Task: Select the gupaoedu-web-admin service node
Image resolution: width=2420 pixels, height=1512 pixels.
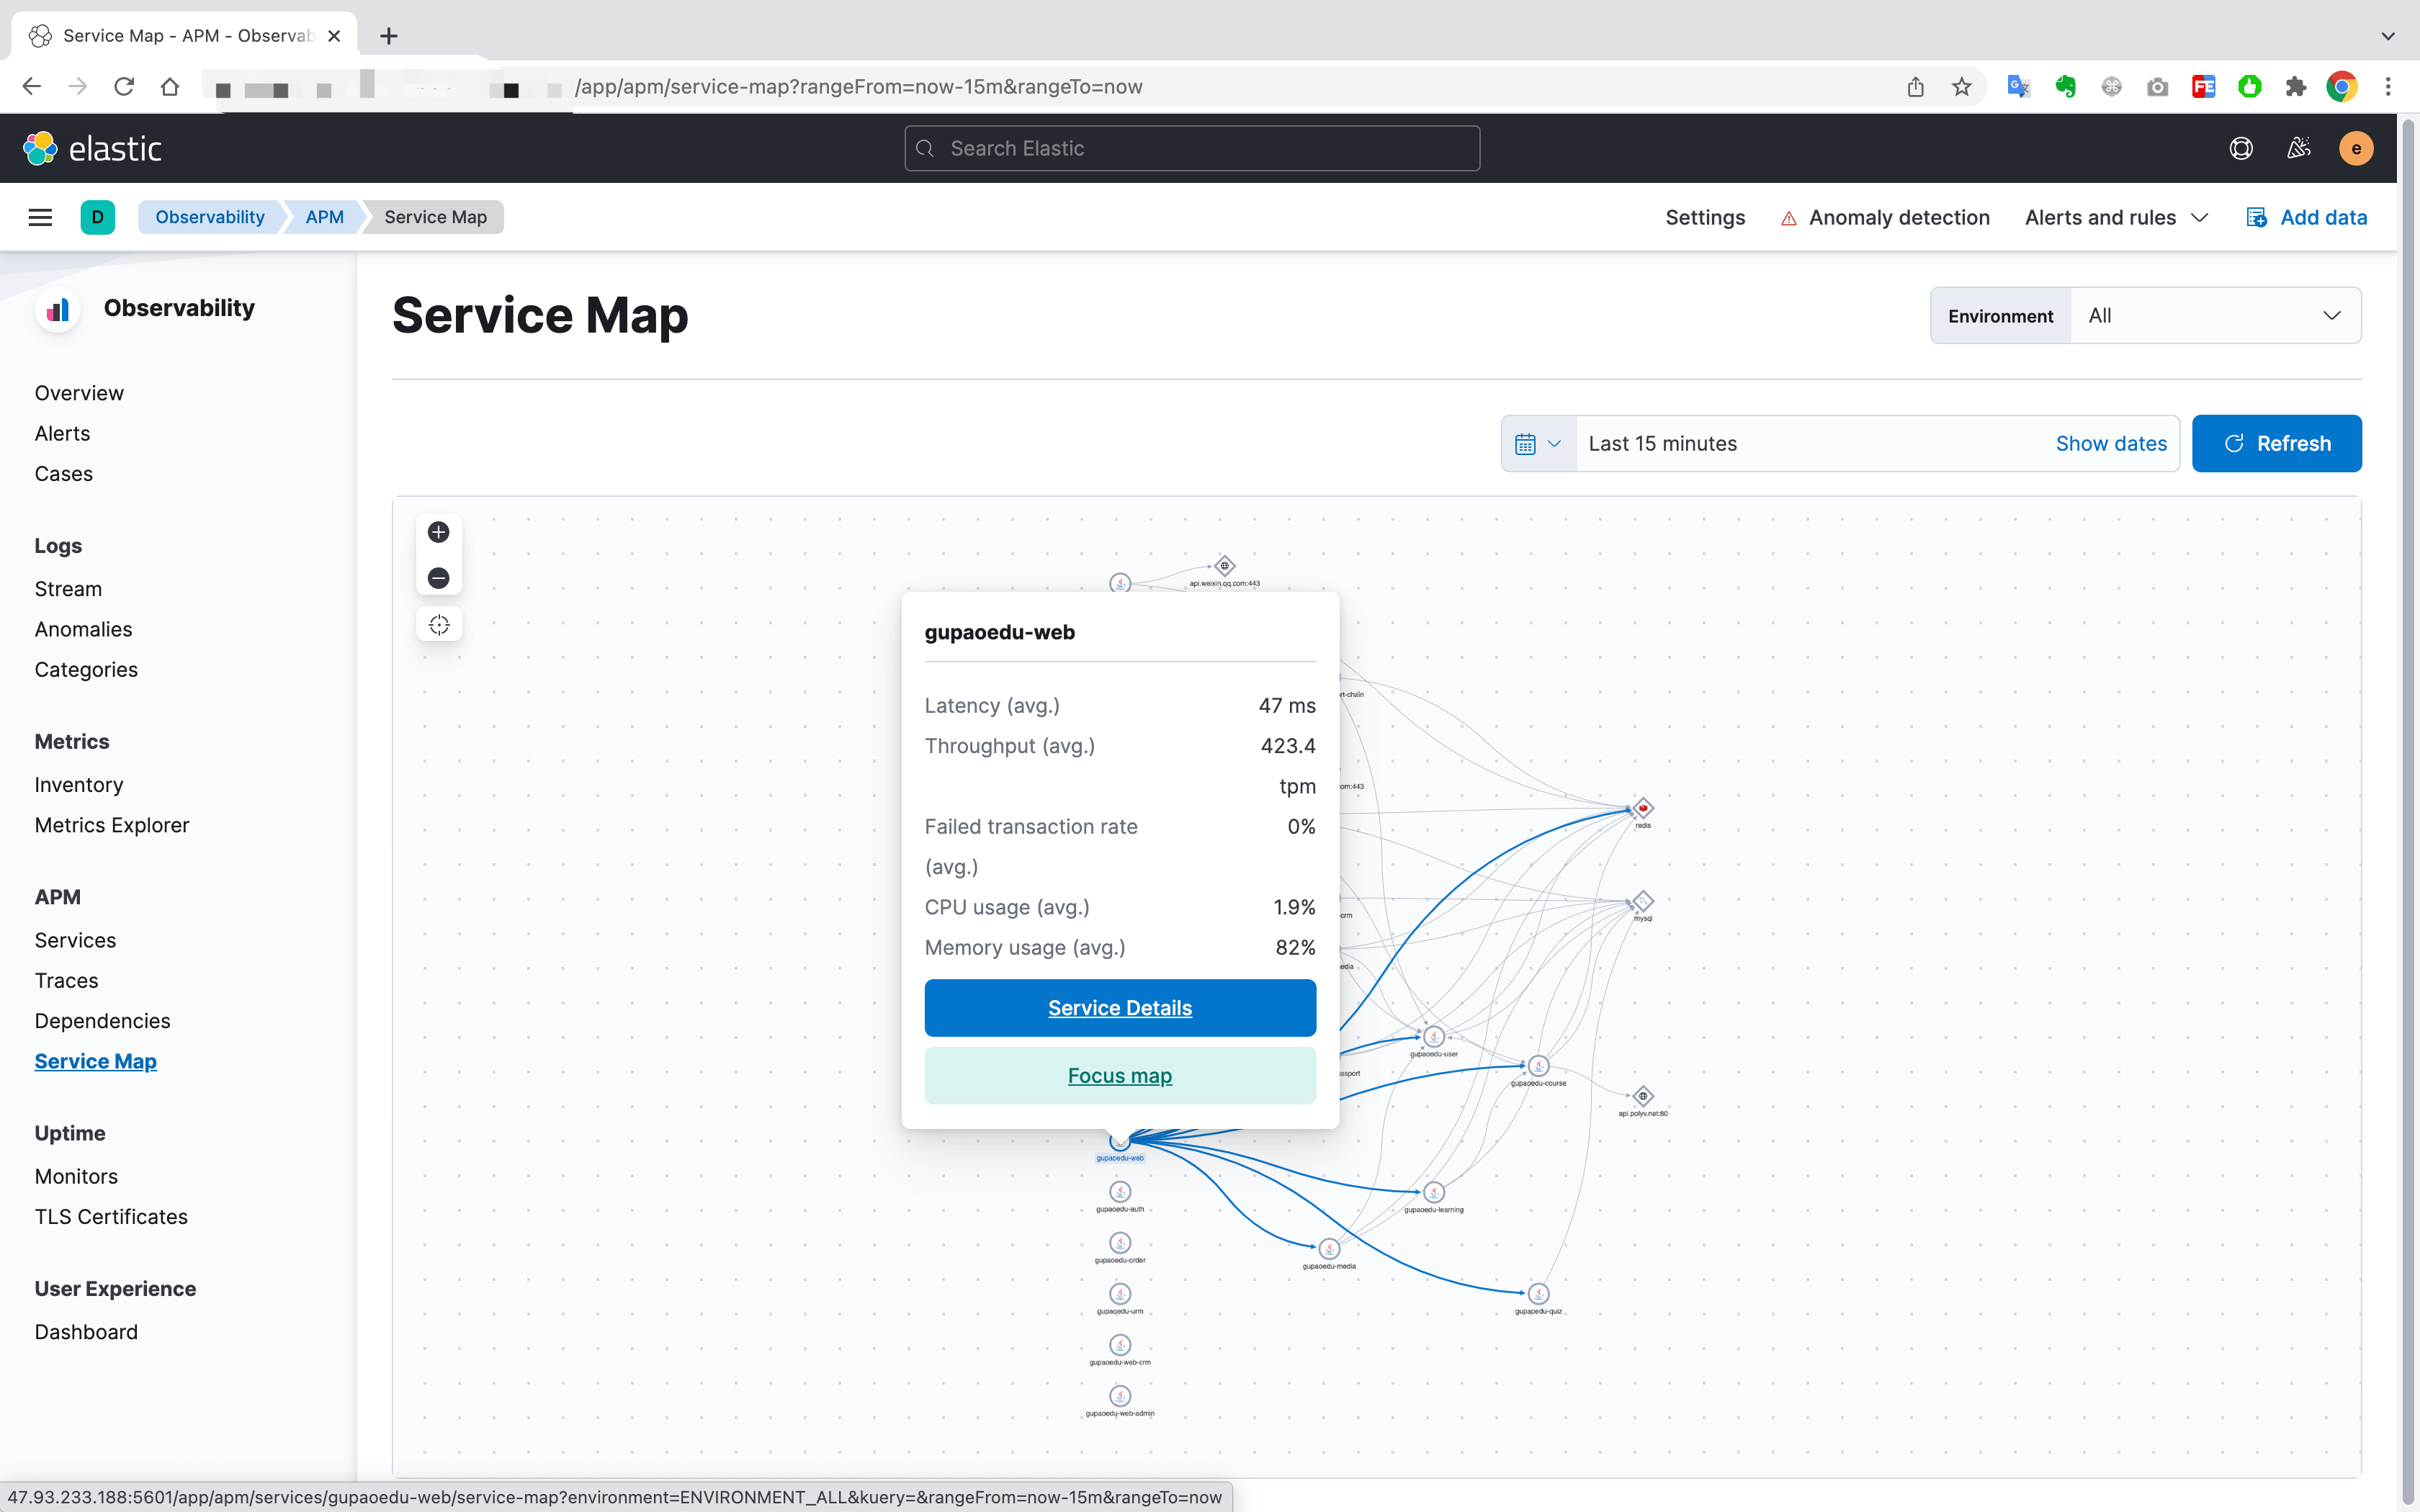Action: [1120, 1396]
